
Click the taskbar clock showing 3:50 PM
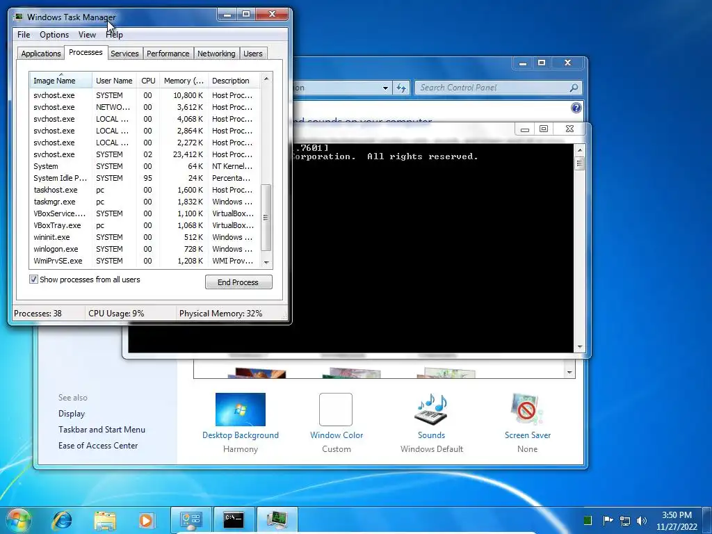(x=677, y=520)
